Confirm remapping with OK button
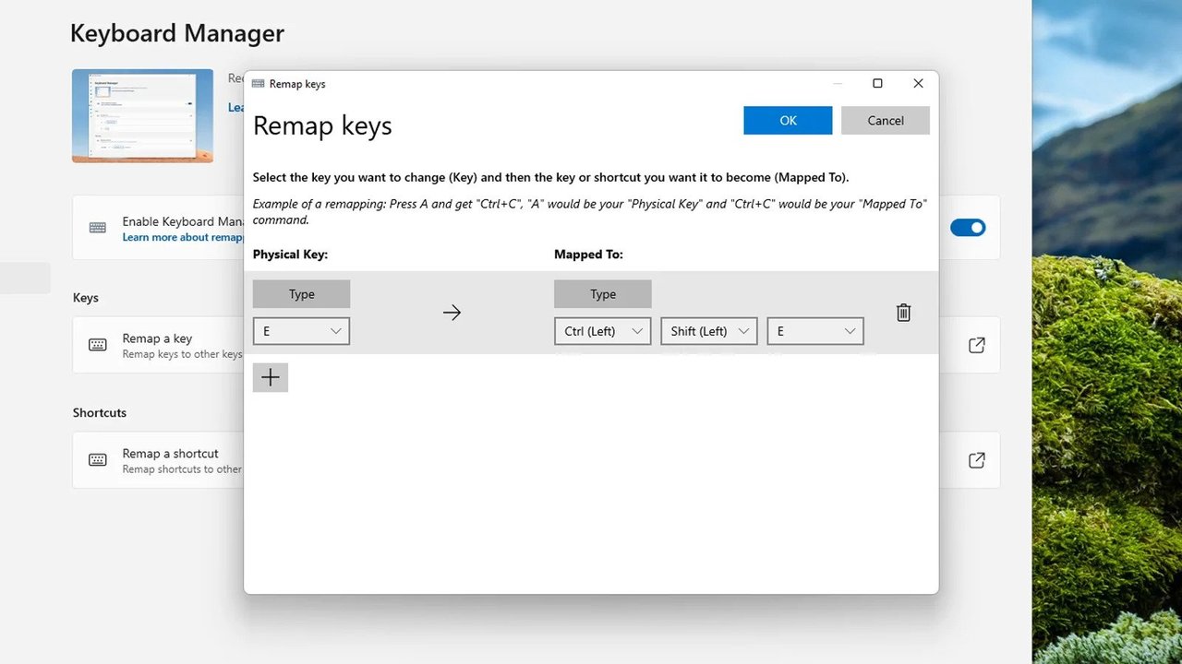The image size is (1182, 664). pyautogui.click(x=788, y=121)
